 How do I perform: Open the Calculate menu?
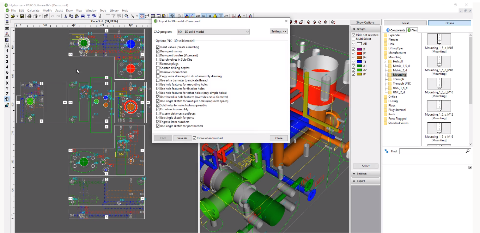tap(34, 10)
